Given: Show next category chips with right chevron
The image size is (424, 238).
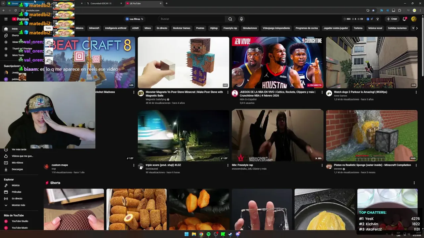Looking at the screenshot, I should coord(417,28).
